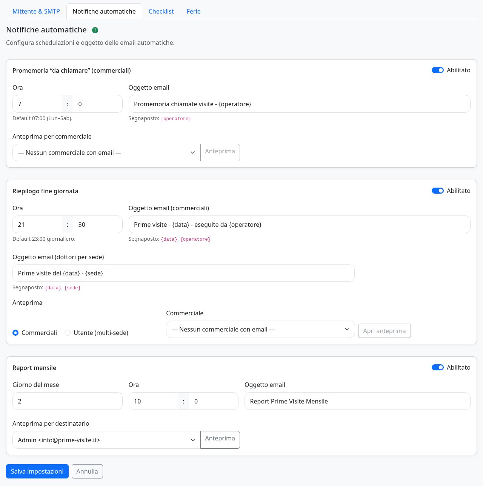Select the Utente (multi-sede) radio option

(x=68, y=333)
